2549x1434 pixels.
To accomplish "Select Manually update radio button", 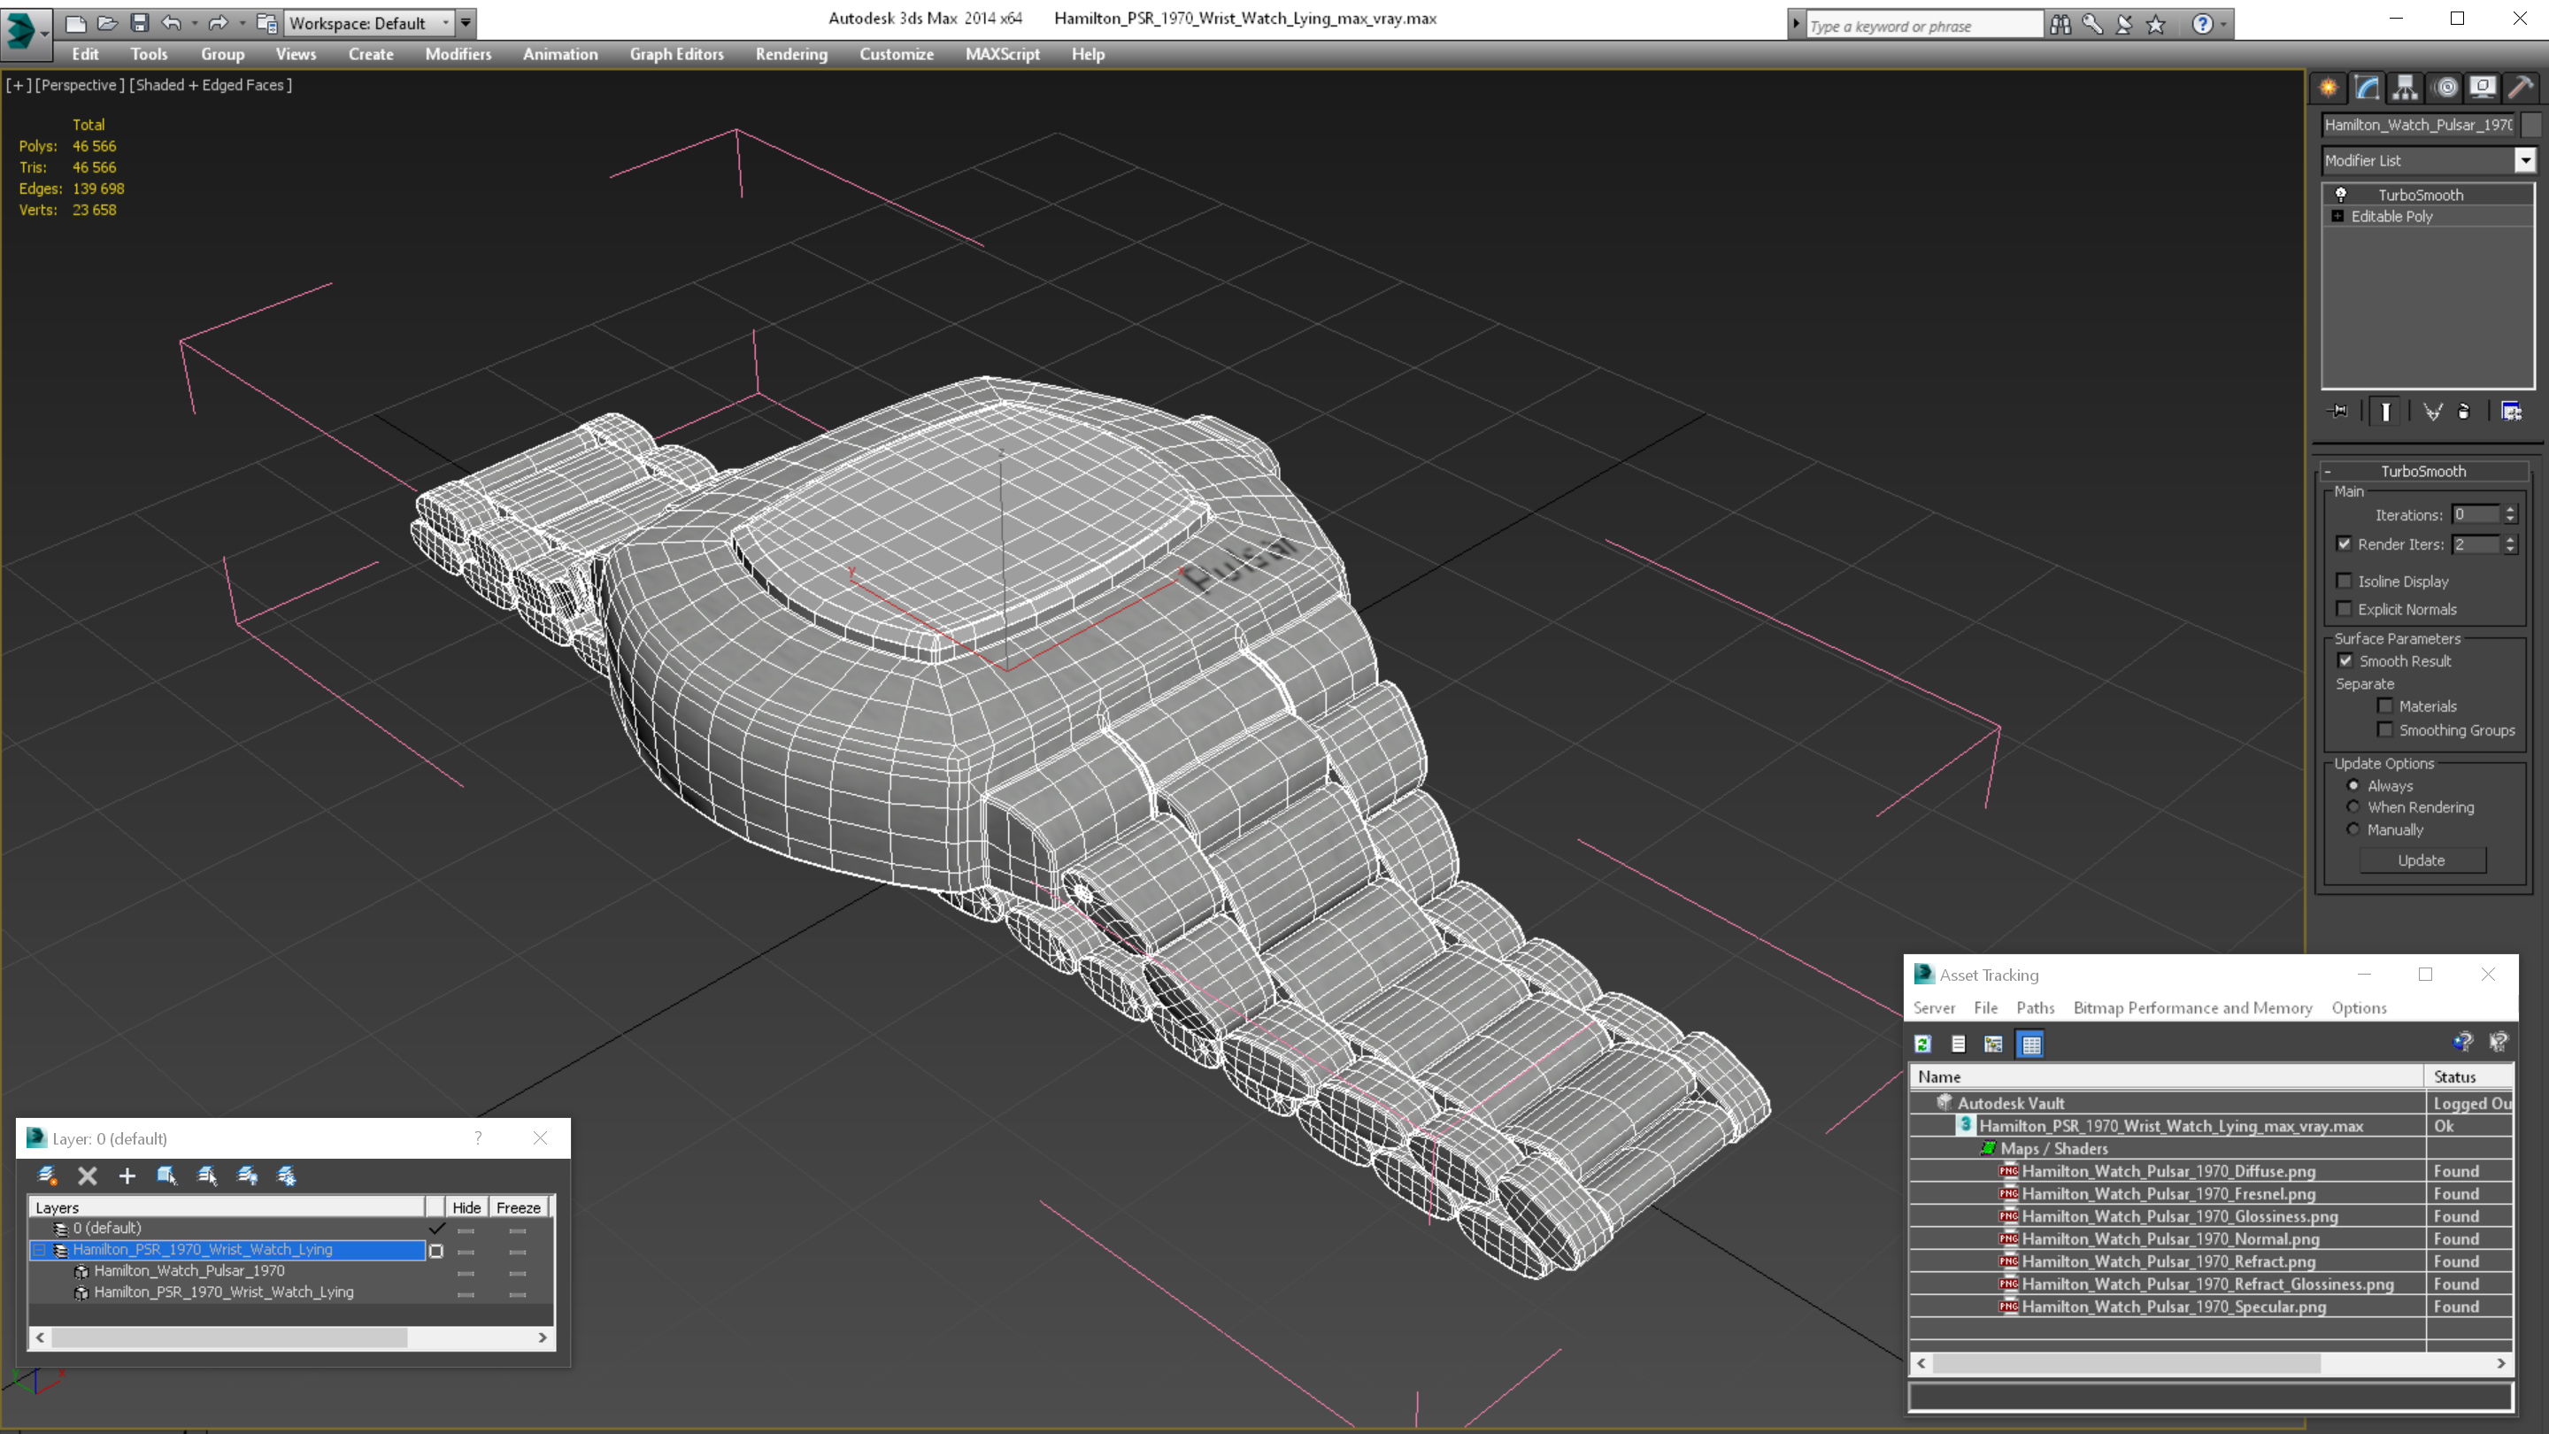I will pyautogui.click(x=2354, y=829).
